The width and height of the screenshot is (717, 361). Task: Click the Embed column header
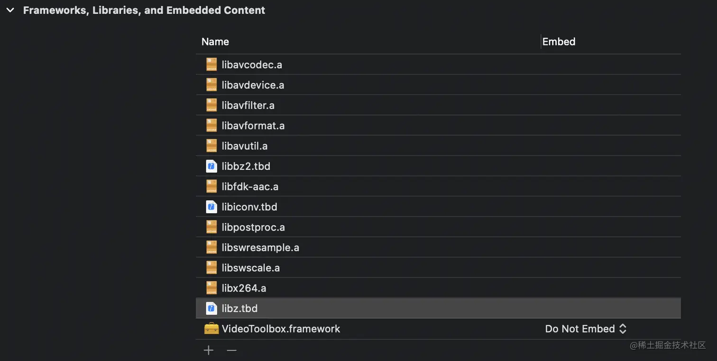[559, 42]
